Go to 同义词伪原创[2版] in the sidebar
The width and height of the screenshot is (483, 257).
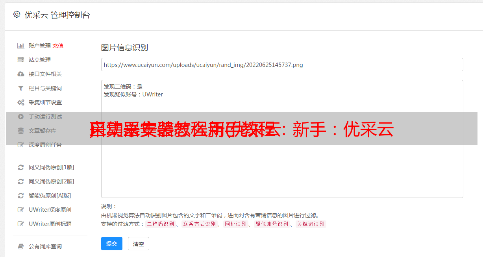(51, 181)
